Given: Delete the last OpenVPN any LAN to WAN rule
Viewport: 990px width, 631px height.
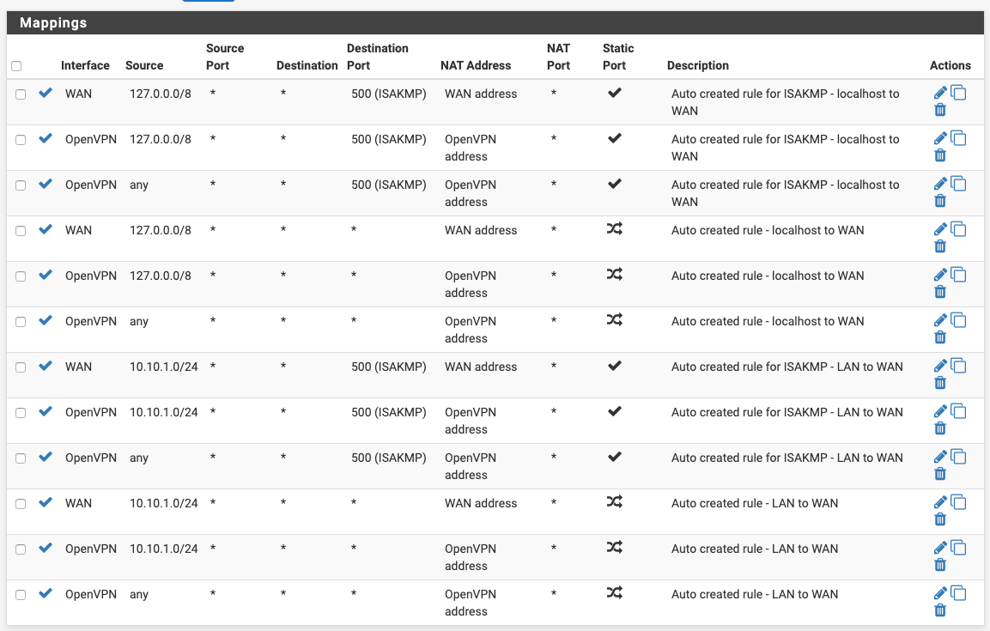Looking at the screenshot, I should pos(940,610).
